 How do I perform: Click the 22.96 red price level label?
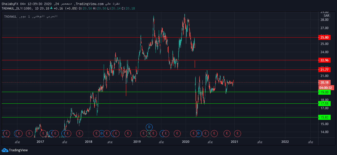(x=324, y=60)
